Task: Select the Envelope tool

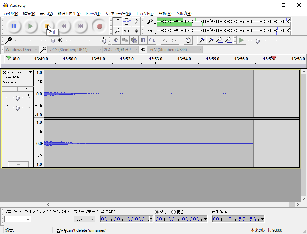Action: 127,22
